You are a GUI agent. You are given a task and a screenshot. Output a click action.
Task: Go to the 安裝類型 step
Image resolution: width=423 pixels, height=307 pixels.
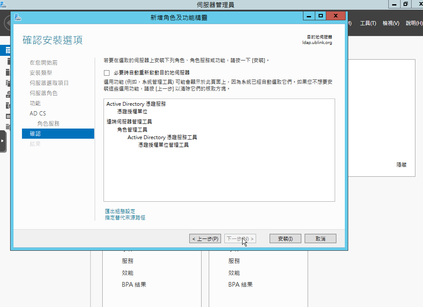pos(41,73)
